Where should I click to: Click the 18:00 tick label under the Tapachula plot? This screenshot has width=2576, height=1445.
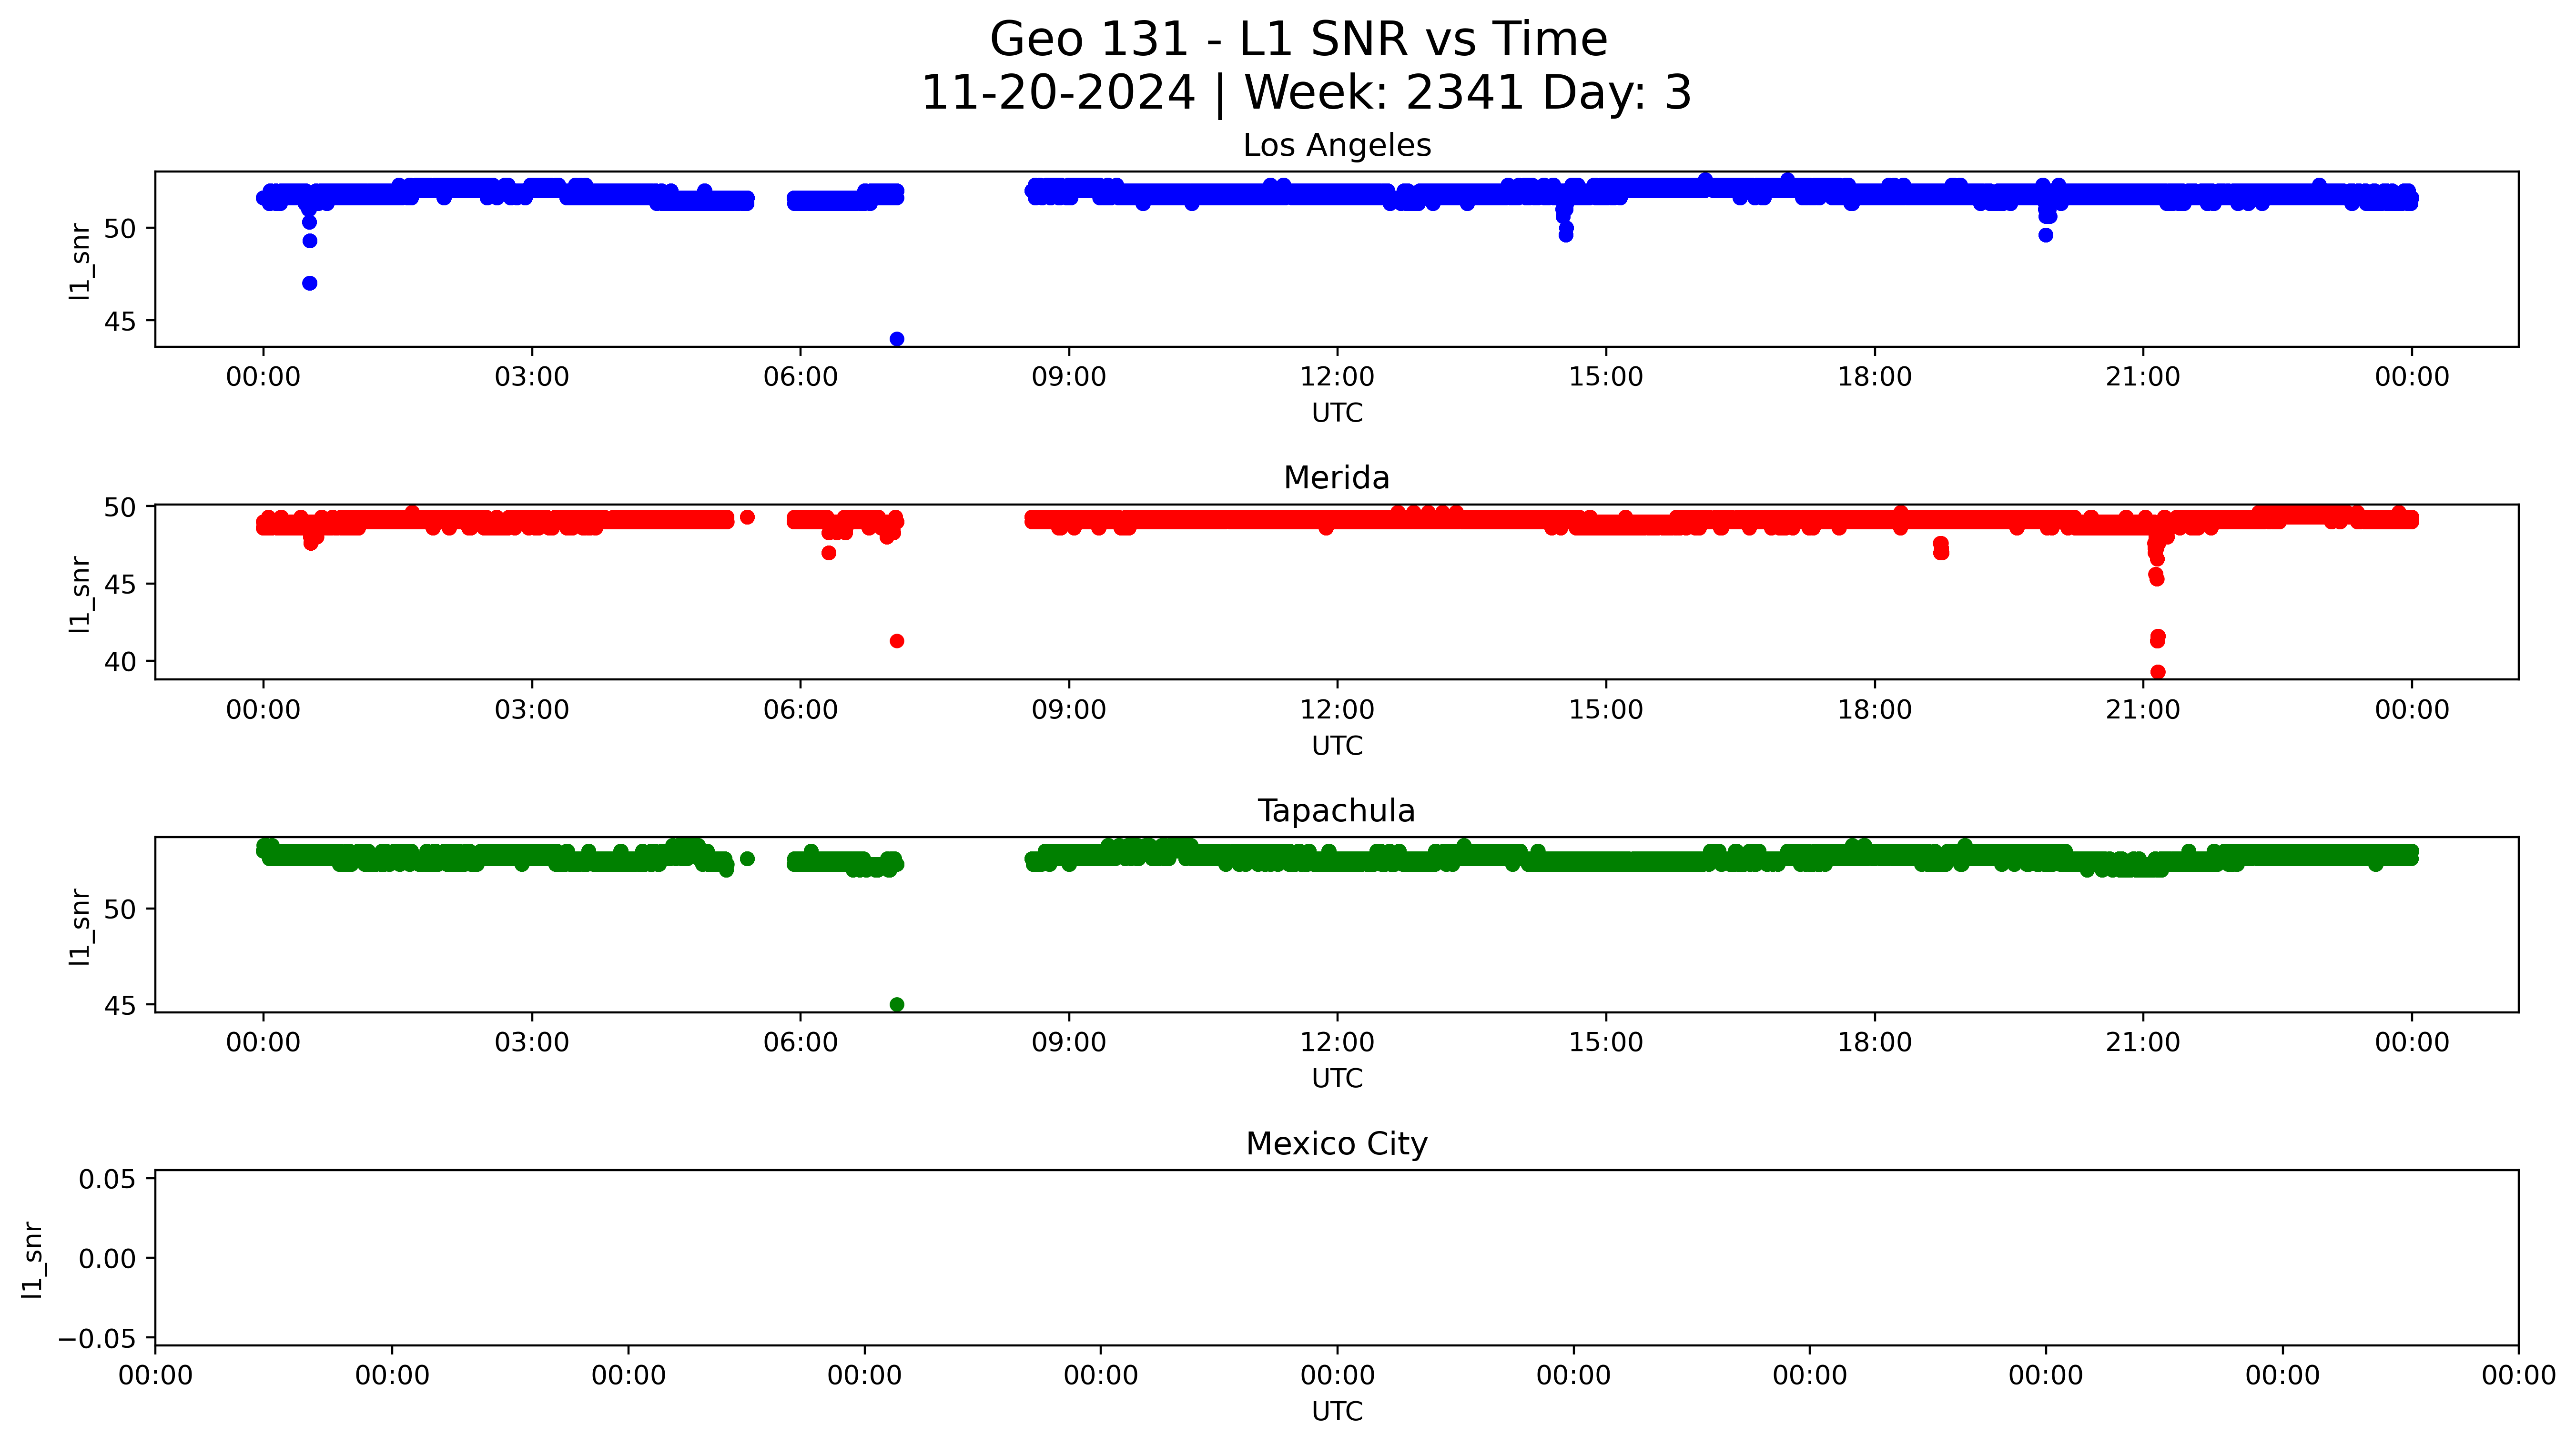1874,1043
